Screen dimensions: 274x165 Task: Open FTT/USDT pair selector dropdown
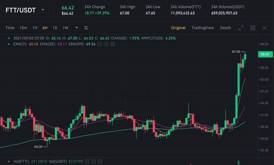[x=43, y=10]
